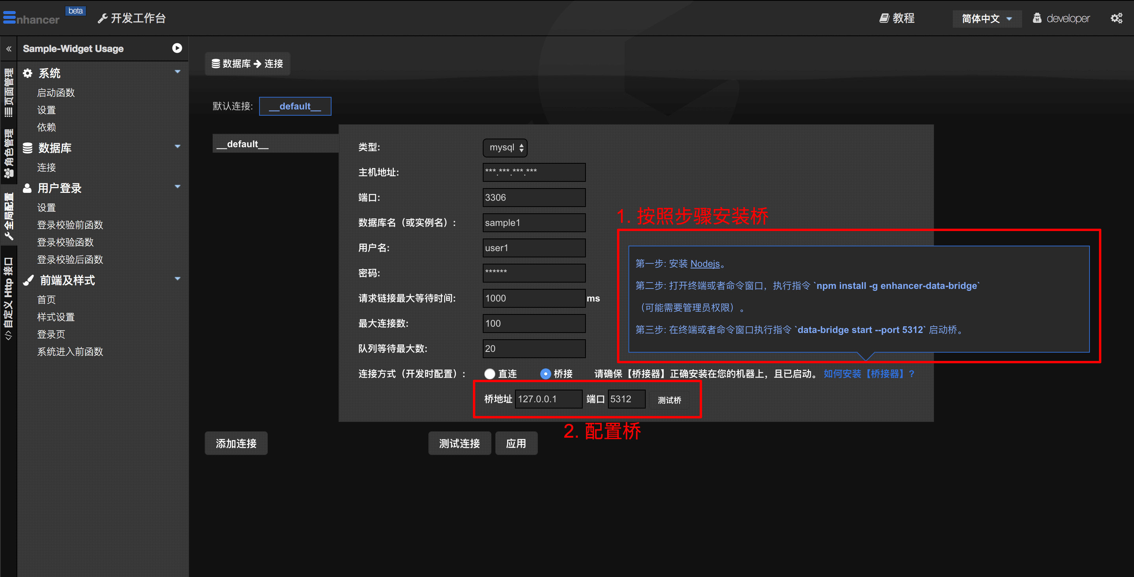1134x577 pixels.
Task: Click the 教程 book icon
Action: pos(884,18)
